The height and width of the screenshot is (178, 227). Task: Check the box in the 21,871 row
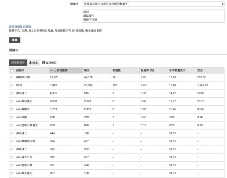tap(12, 78)
